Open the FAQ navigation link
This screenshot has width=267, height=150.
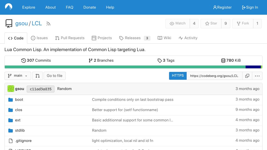click(x=70, y=7)
